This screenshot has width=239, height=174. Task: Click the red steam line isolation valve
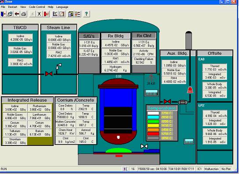(49, 74)
